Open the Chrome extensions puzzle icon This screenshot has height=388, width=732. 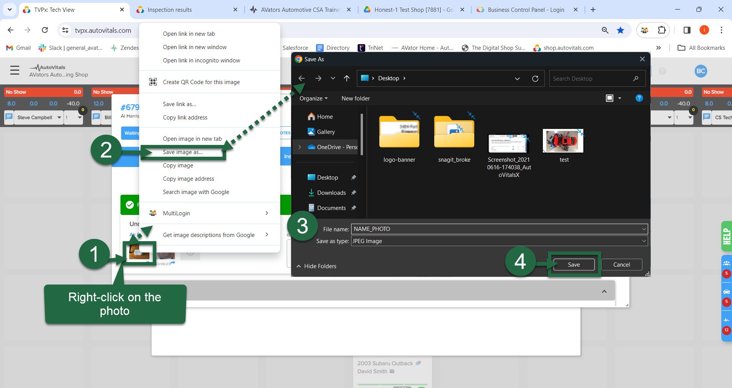pos(661,30)
